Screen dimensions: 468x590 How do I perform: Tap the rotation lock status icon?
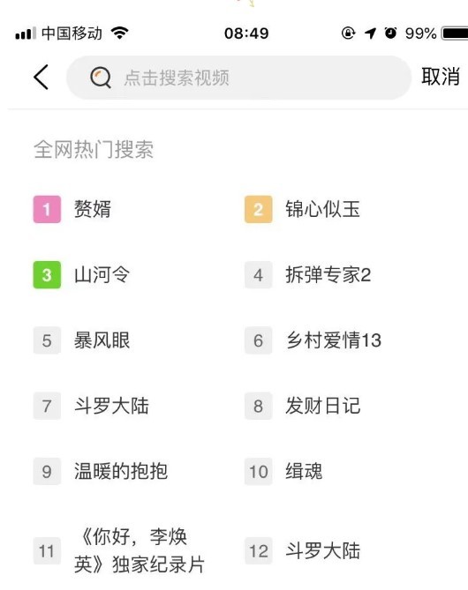348,34
